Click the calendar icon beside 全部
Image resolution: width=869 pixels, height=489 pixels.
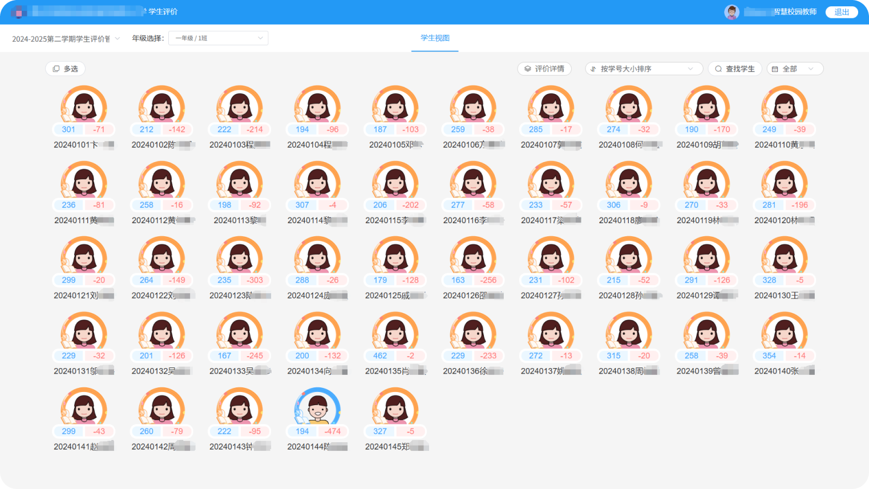(775, 69)
